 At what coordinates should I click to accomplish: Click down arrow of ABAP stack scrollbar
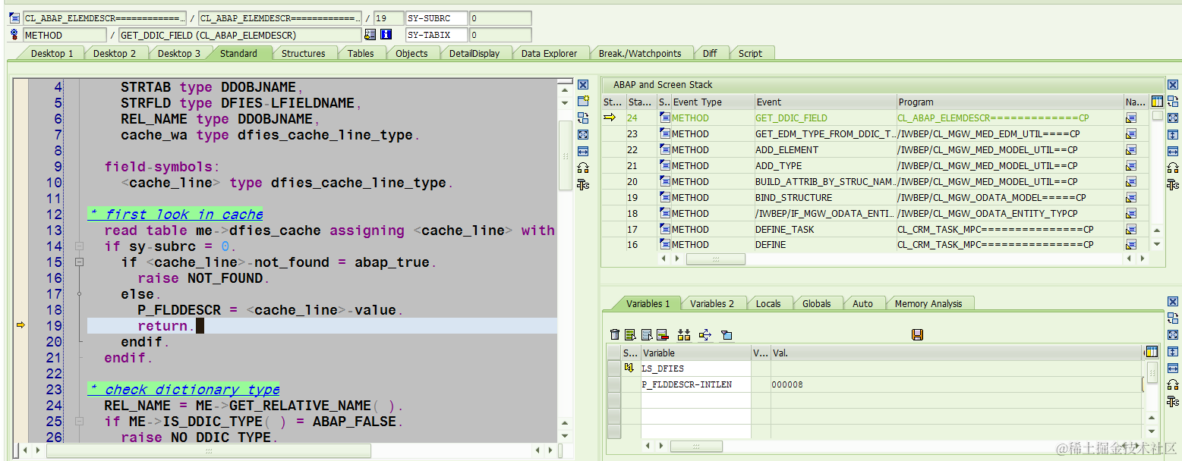tap(1157, 244)
